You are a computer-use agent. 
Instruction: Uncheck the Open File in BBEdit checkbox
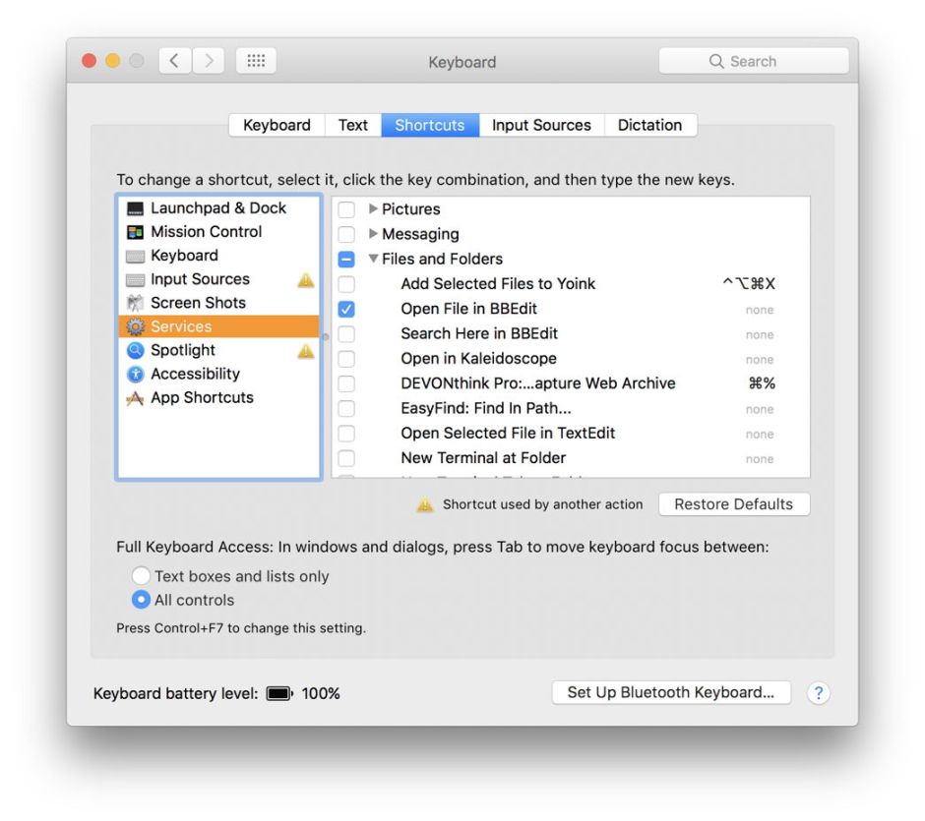(346, 309)
